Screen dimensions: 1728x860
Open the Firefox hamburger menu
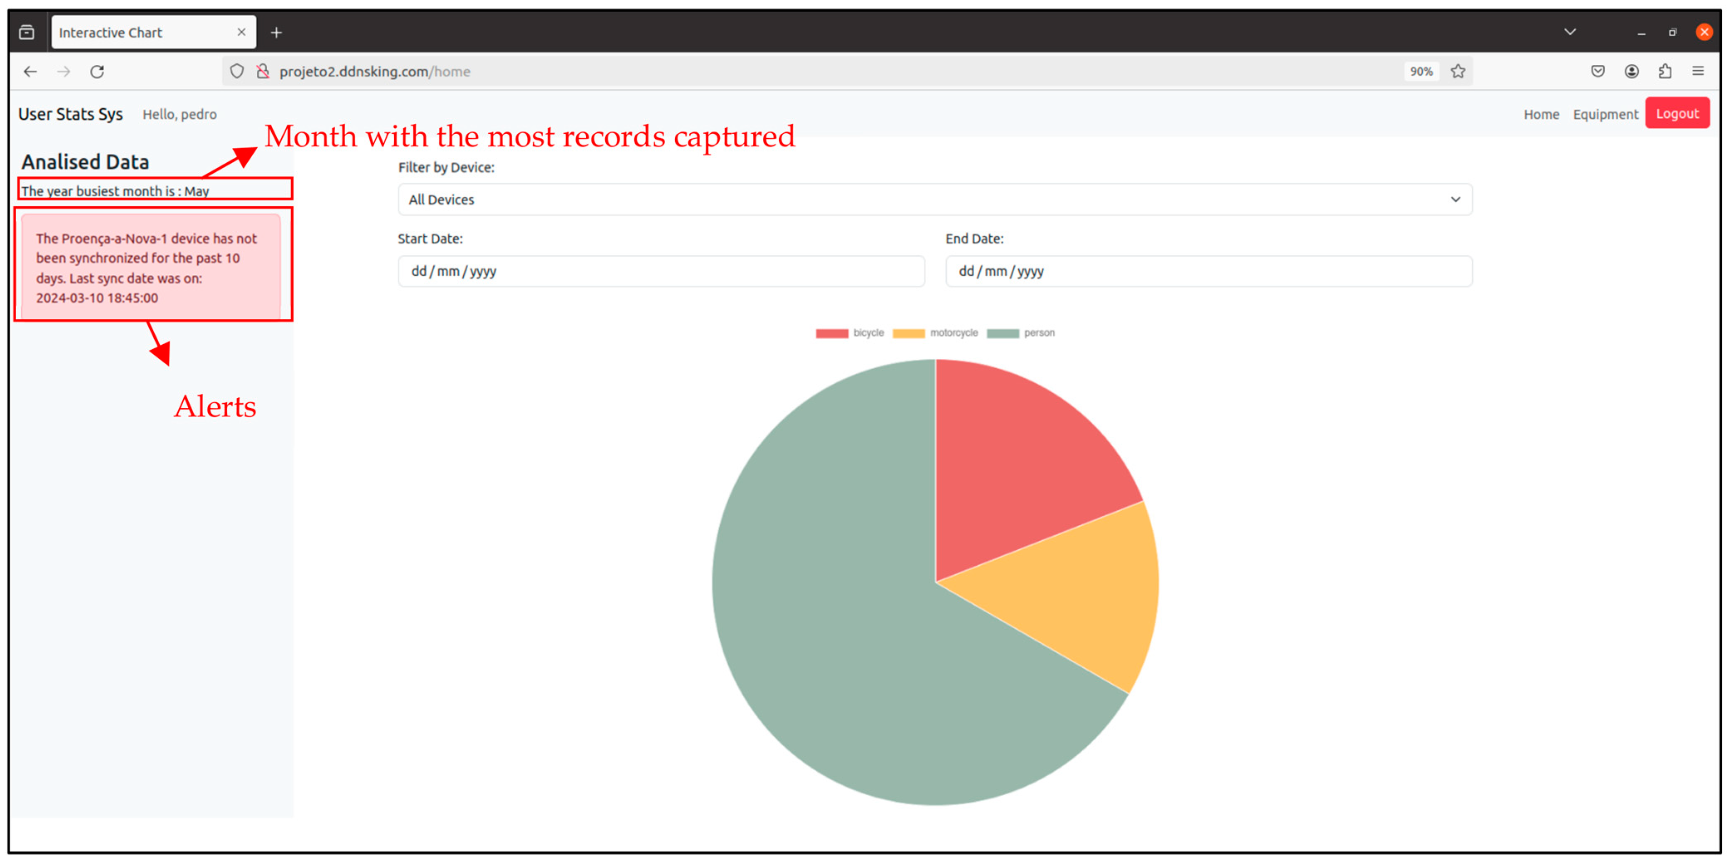(x=1698, y=71)
